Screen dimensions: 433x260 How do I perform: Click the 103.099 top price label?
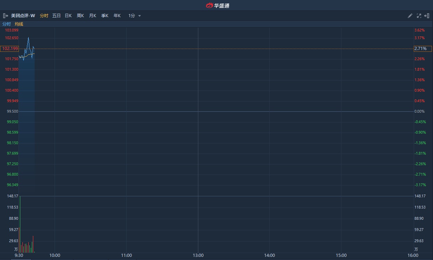[x=12, y=30]
